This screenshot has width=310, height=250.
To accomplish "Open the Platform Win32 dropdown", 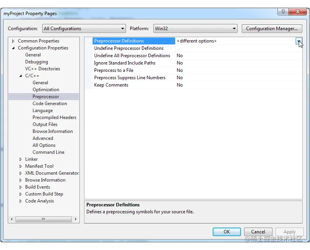I will tap(195, 29).
